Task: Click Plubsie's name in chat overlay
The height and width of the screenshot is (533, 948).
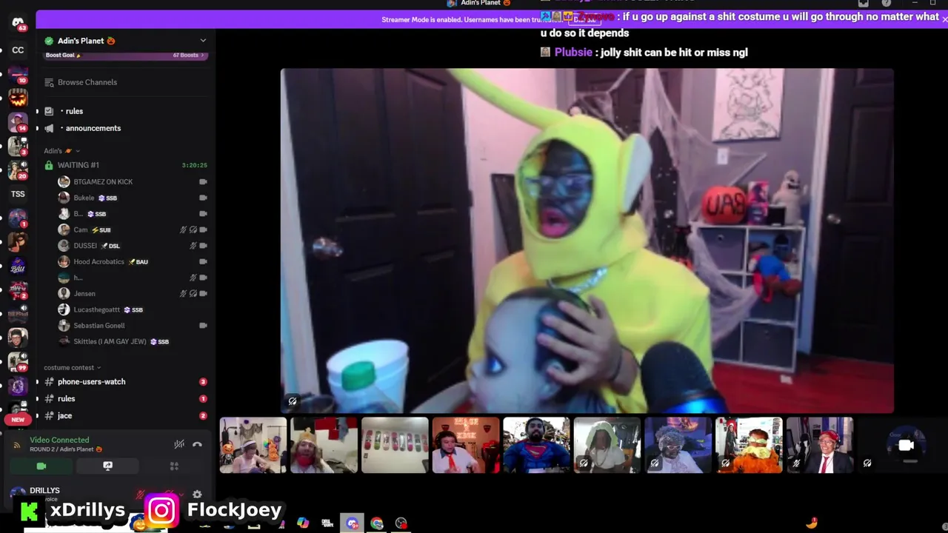Action: (x=573, y=53)
